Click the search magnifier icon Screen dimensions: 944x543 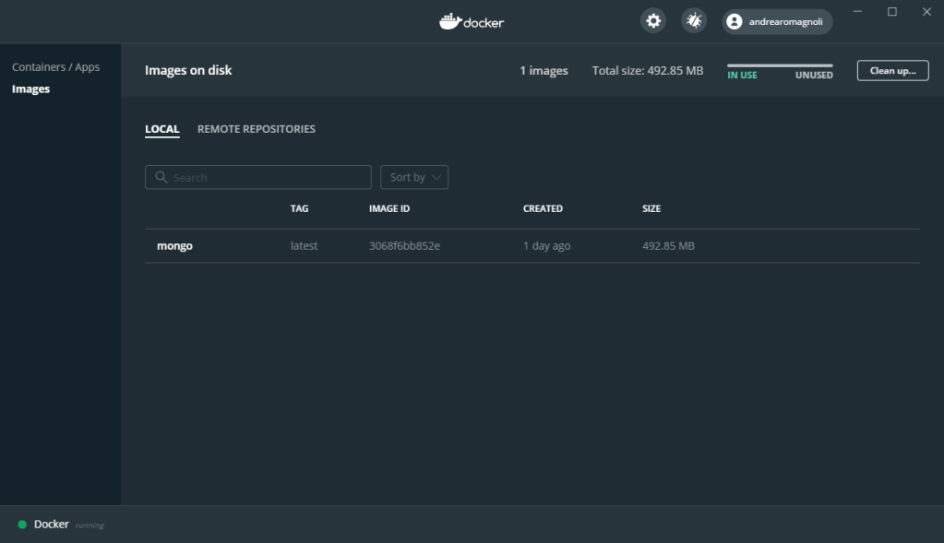pyautogui.click(x=161, y=177)
